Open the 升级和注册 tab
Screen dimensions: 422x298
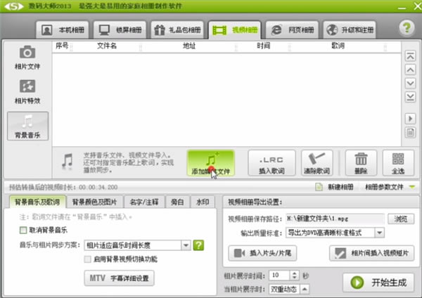point(350,30)
